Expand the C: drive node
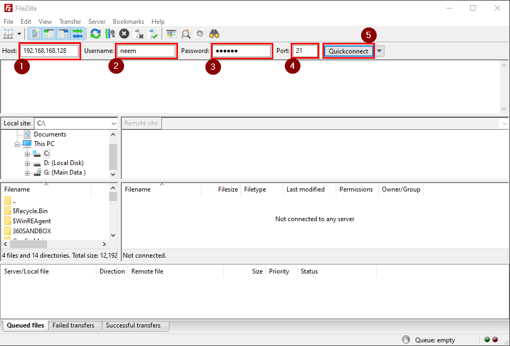 (28, 154)
